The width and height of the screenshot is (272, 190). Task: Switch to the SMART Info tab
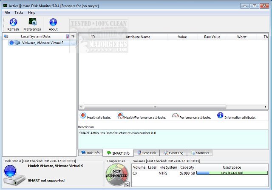[x=118, y=153]
